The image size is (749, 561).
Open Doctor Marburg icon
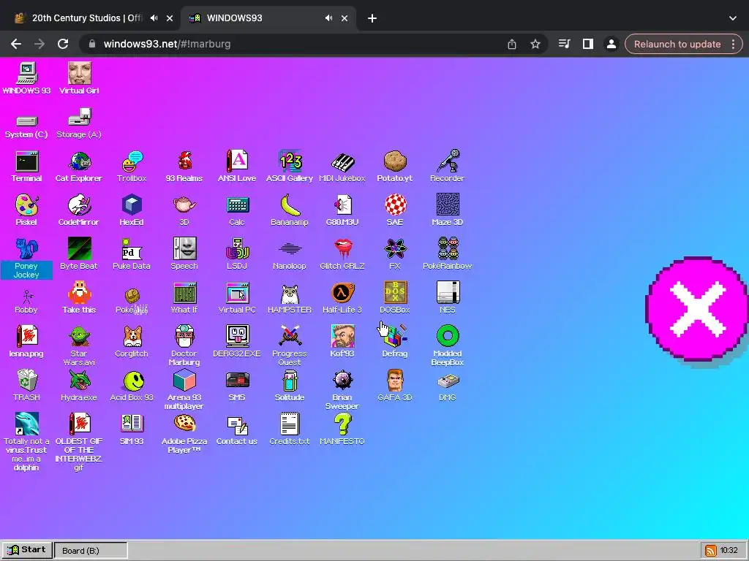(184, 346)
